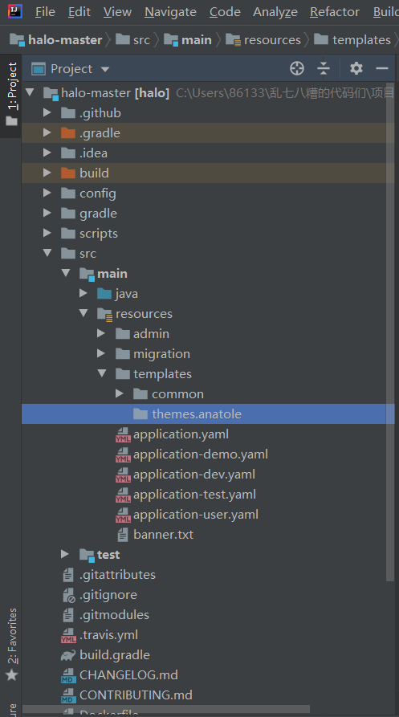This screenshot has height=717, width=399.
Task: Click the banner.txt text file icon
Action: pos(123,535)
